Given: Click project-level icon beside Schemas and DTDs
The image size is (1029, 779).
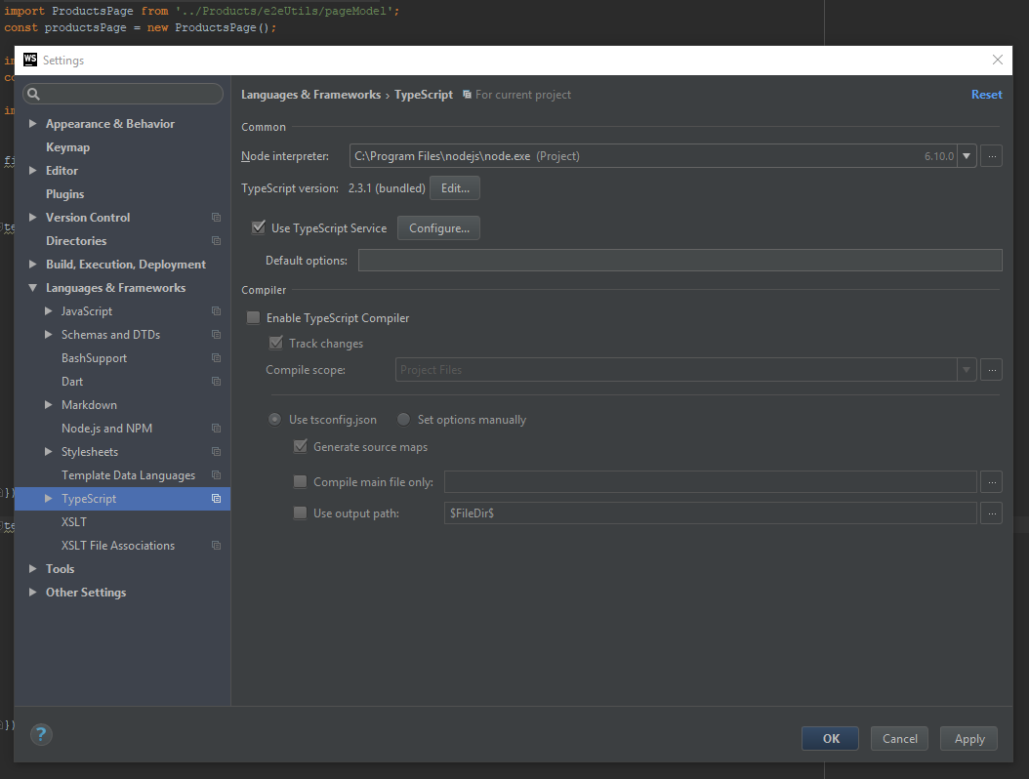Looking at the screenshot, I should [216, 335].
